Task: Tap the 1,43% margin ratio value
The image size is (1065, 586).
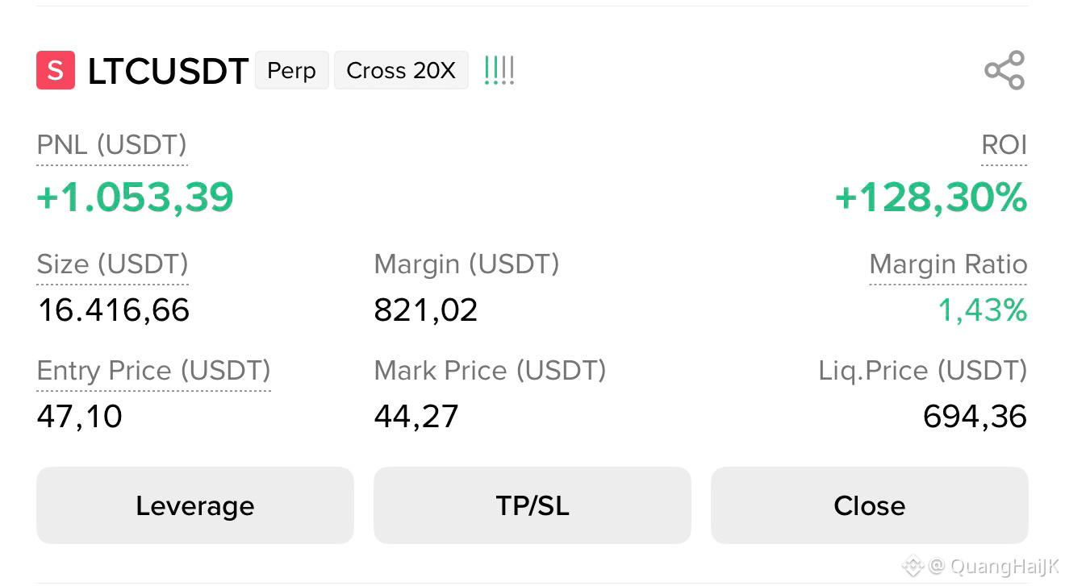Action: 983,310
